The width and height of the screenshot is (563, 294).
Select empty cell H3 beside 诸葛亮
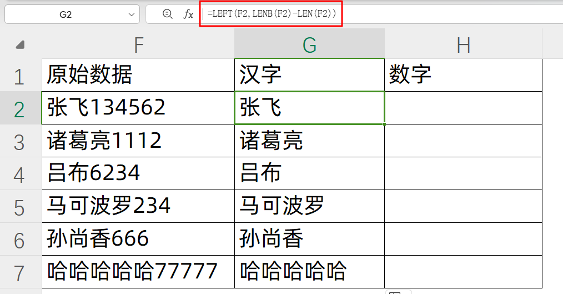click(x=463, y=141)
